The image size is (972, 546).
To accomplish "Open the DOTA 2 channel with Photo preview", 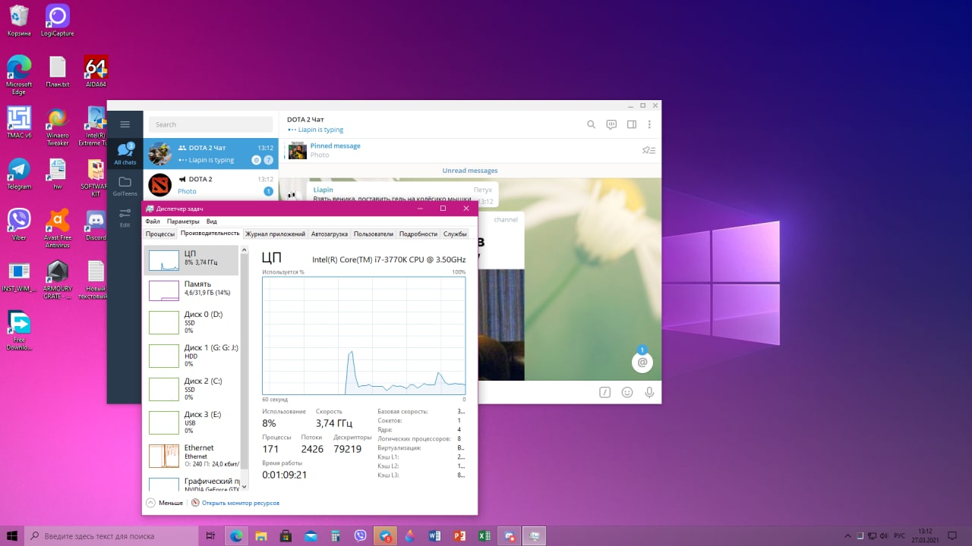I will click(x=211, y=185).
